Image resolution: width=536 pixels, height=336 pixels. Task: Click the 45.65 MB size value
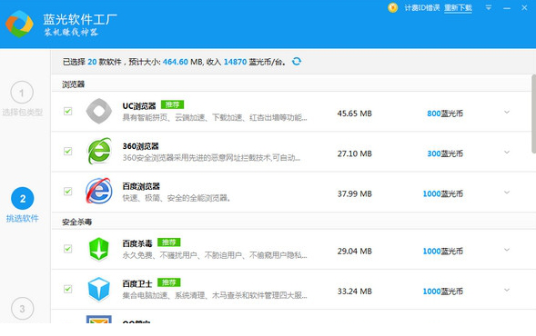[355, 114]
